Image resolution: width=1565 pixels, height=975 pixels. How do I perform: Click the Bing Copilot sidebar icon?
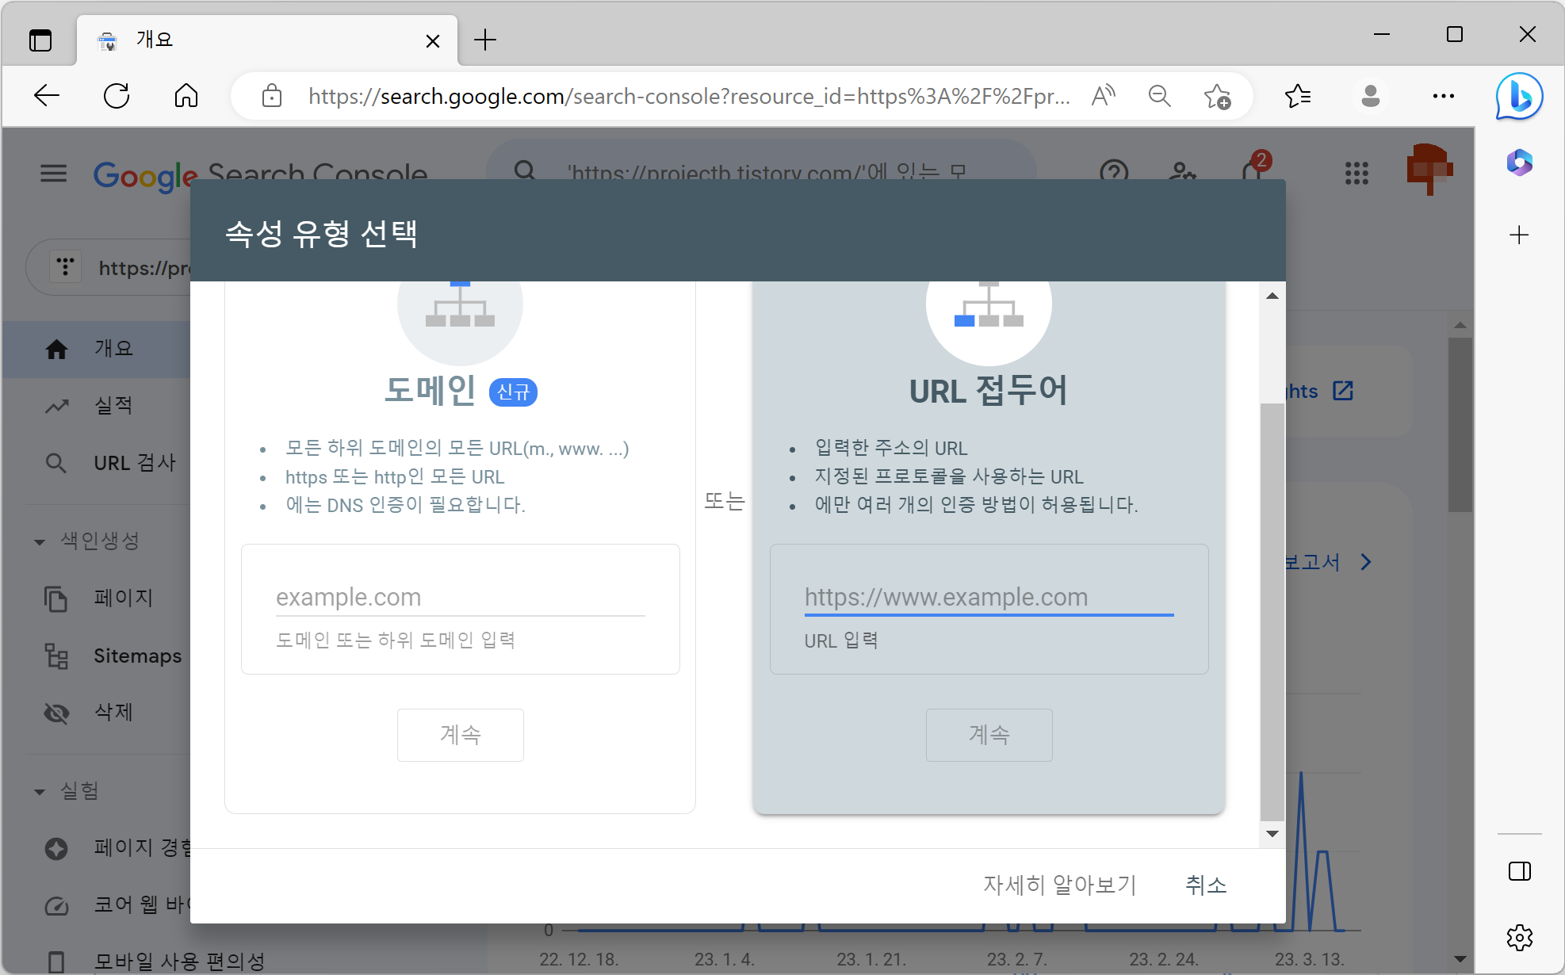[x=1518, y=97]
